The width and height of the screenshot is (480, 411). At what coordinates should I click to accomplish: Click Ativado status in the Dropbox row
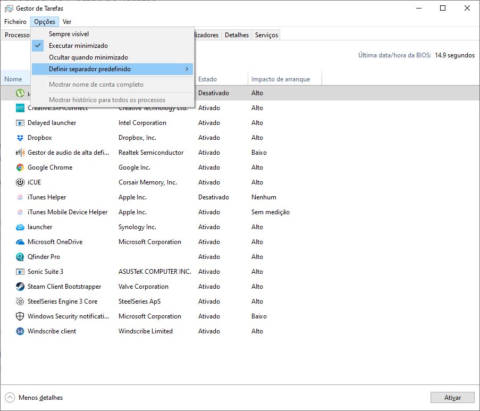pyautogui.click(x=209, y=138)
